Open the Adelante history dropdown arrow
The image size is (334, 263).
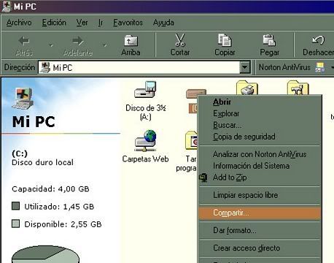pos(105,45)
